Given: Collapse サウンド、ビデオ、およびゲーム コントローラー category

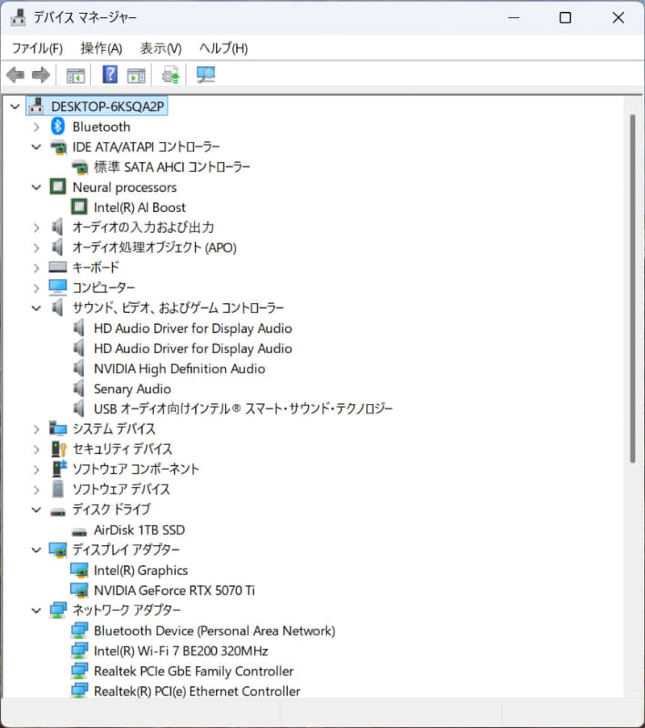Looking at the screenshot, I should tap(36, 308).
